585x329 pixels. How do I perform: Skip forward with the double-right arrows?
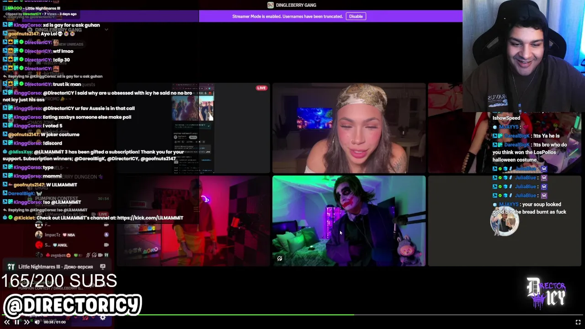27,322
